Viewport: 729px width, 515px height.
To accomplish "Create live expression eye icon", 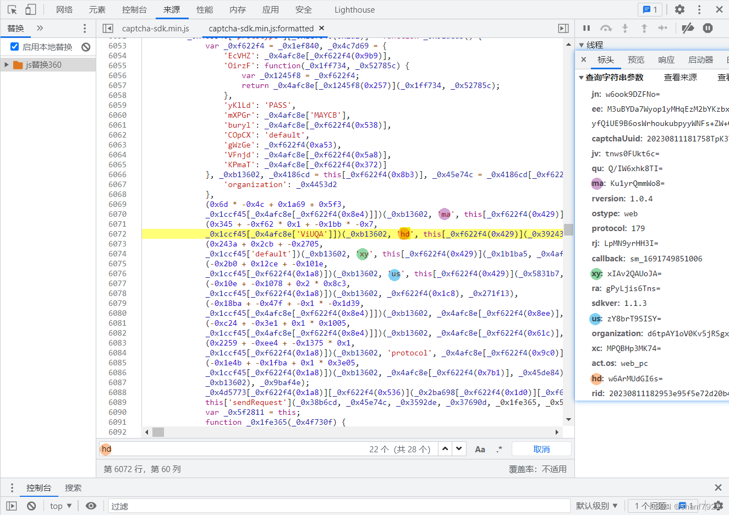I will (x=91, y=506).
